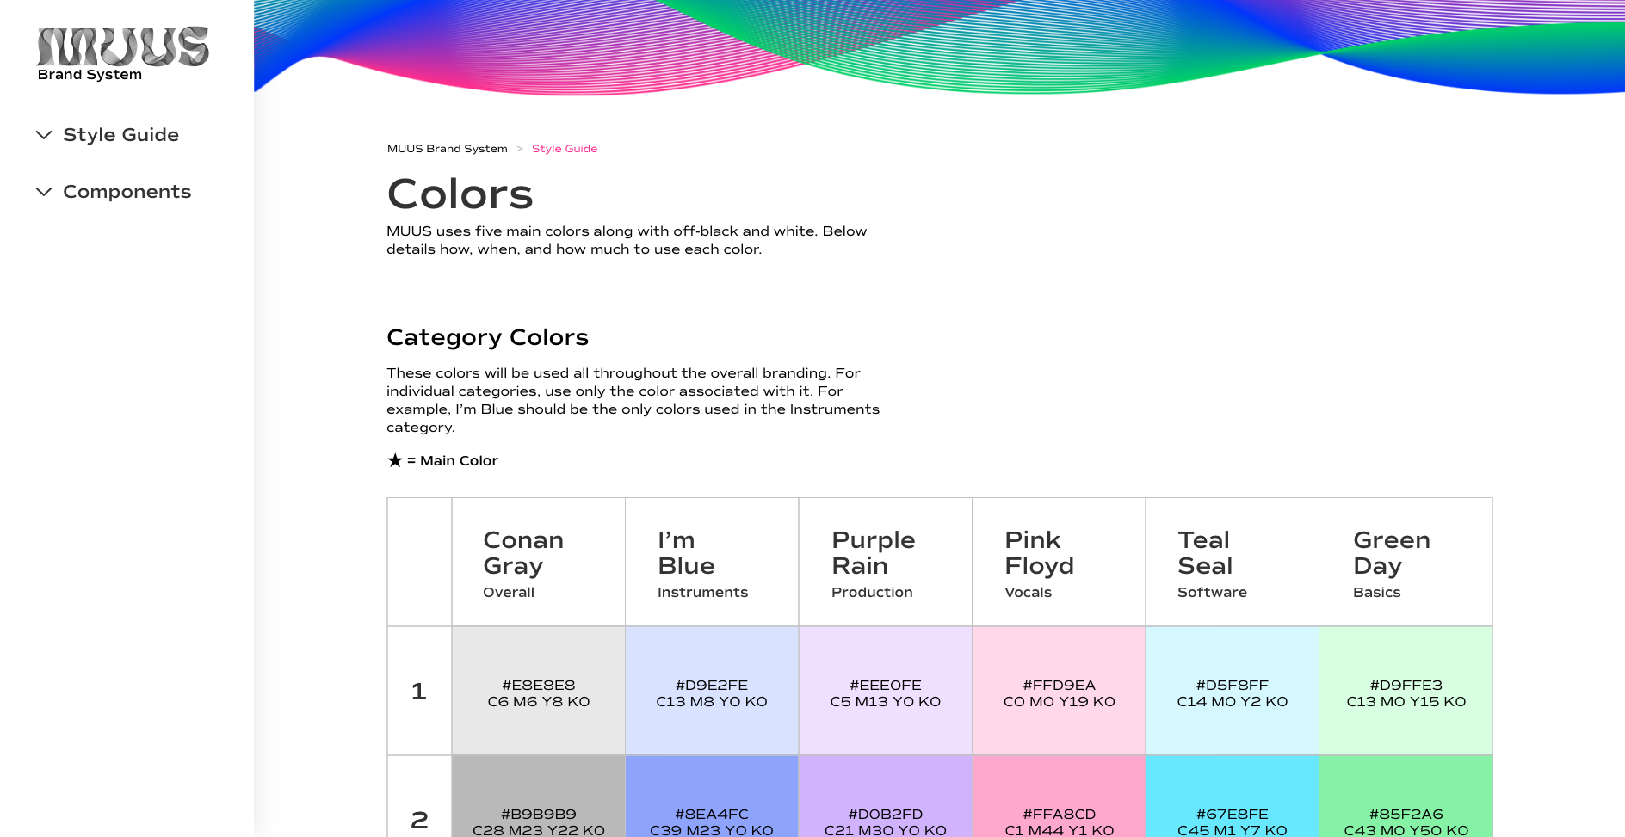Select the #D9FFE3 Green Day swatch
1625x837 pixels.
(x=1406, y=691)
